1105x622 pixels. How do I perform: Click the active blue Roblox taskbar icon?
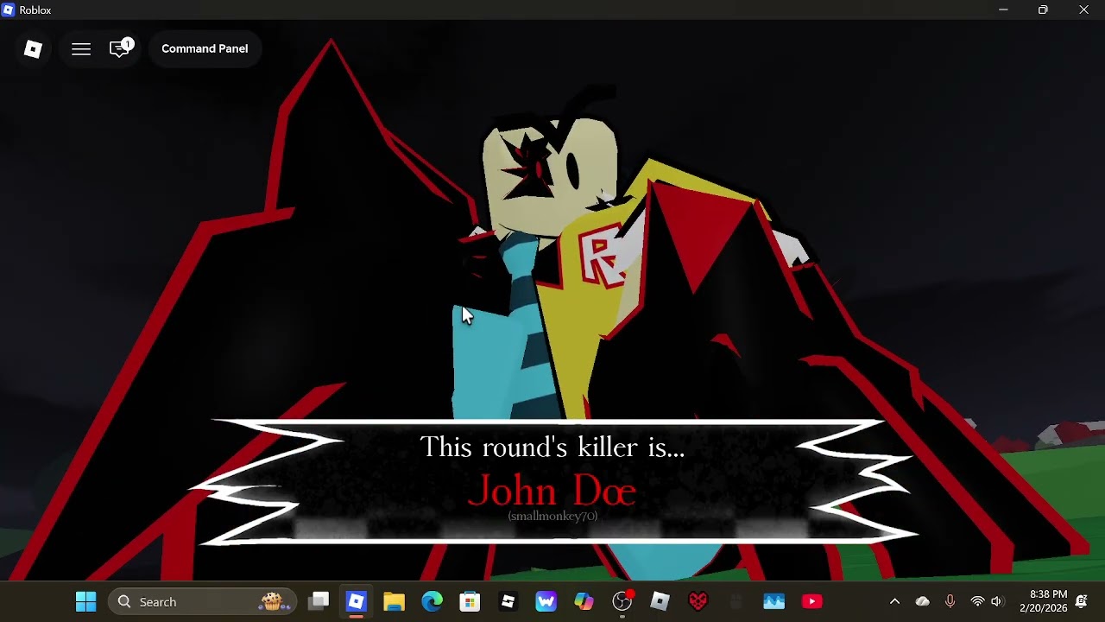pos(357,602)
